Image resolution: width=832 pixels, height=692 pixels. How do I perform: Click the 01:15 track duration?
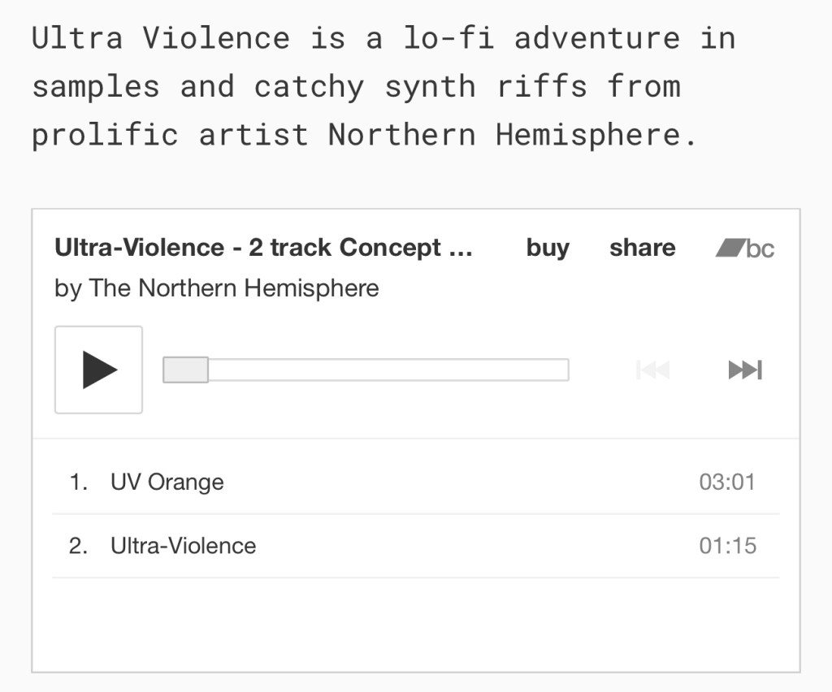(727, 545)
